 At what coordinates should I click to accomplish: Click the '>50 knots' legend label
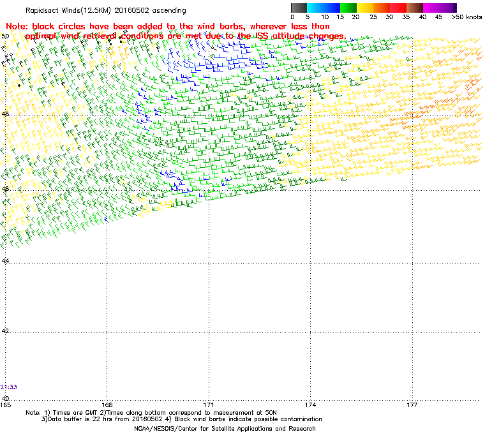466,17
